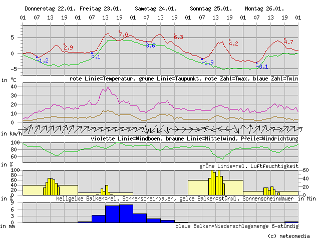Open the Montag 26.01. day heading
316x240 pixels.
coord(265,9)
